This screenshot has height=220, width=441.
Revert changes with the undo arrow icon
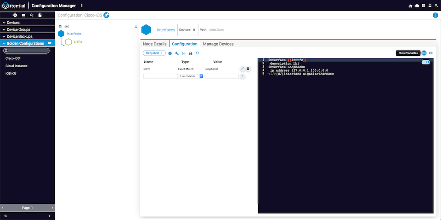(198, 53)
